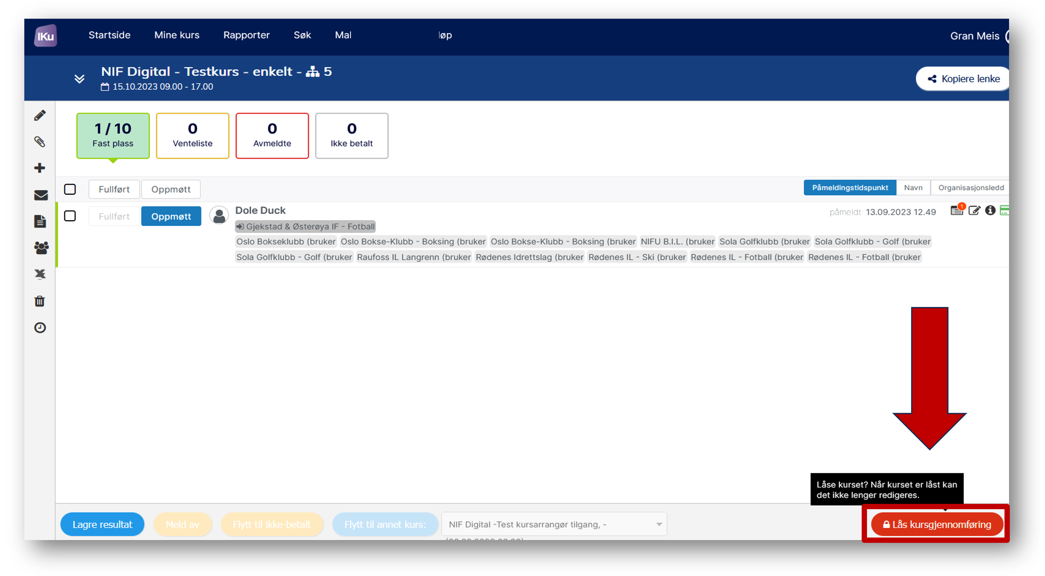Click the IKu logo icon
The image size is (1045, 576).
click(45, 36)
